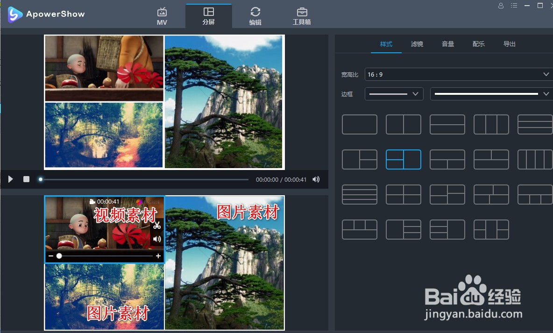Choose layout with one top, three bottom panes
Image resolution: width=553 pixels, height=333 pixels.
pos(535,194)
